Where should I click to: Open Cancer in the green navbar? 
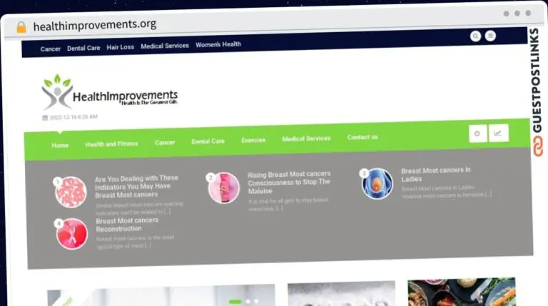coord(165,143)
